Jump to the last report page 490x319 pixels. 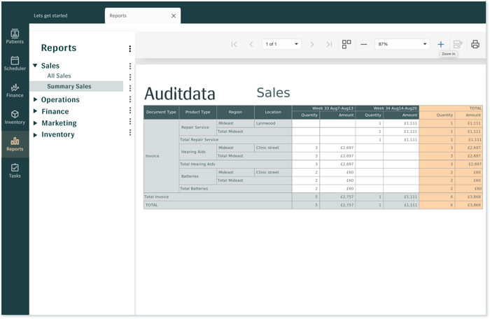coord(329,44)
